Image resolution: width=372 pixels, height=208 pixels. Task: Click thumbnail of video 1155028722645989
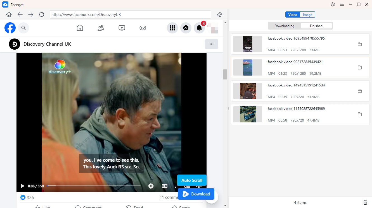point(248,114)
